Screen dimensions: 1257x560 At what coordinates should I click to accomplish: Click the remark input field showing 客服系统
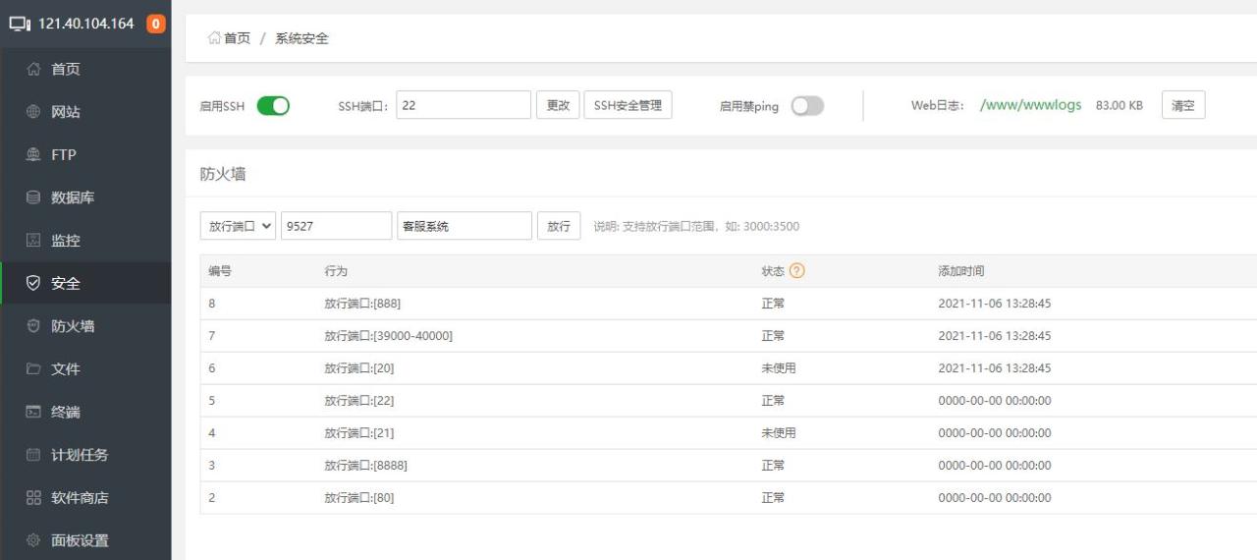(x=465, y=226)
